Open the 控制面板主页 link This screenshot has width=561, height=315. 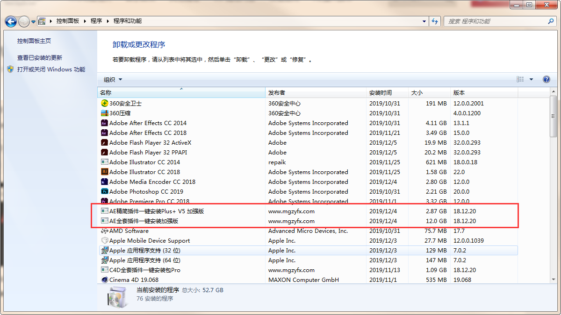click(x=34, y=41)
